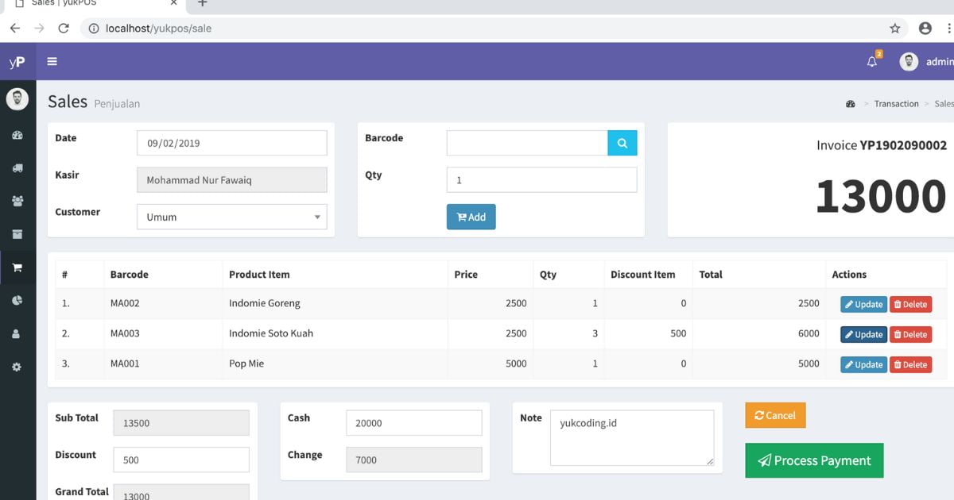Delete the Indomie Soto Kuah row

tap(910, 334)
